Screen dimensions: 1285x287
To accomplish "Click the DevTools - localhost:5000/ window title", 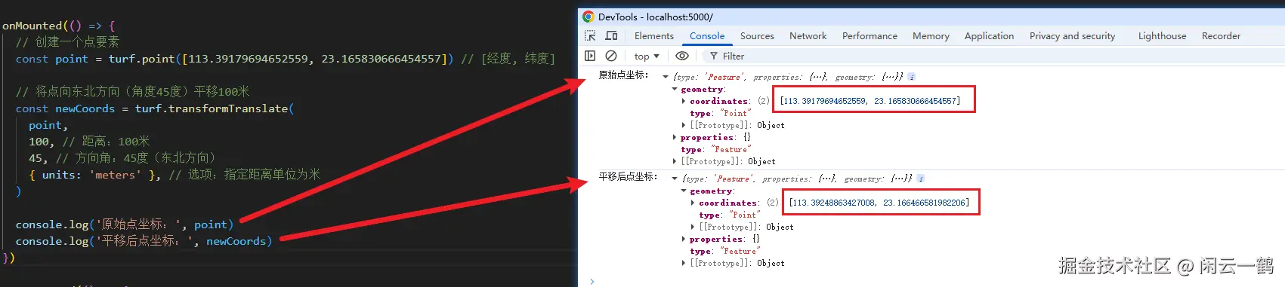I will point(655,17).
